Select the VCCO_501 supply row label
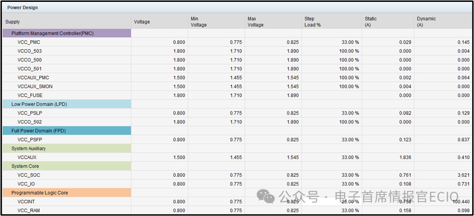This screenshot has height=216, width=474. tap(29, 69)
